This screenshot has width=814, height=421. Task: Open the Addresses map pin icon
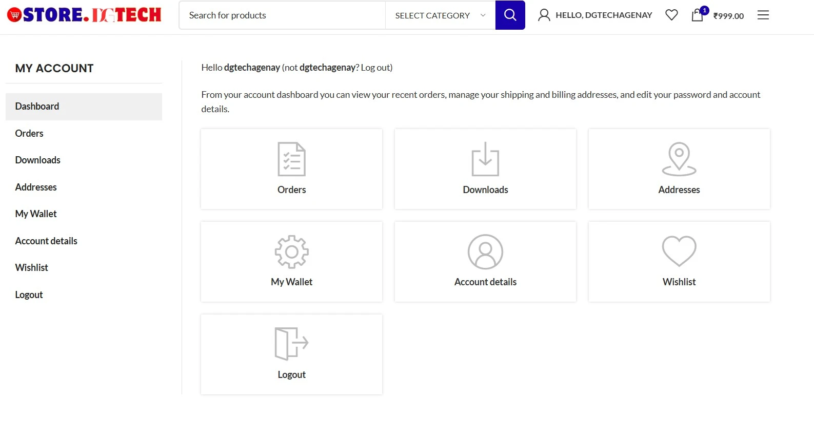point(679,159)
